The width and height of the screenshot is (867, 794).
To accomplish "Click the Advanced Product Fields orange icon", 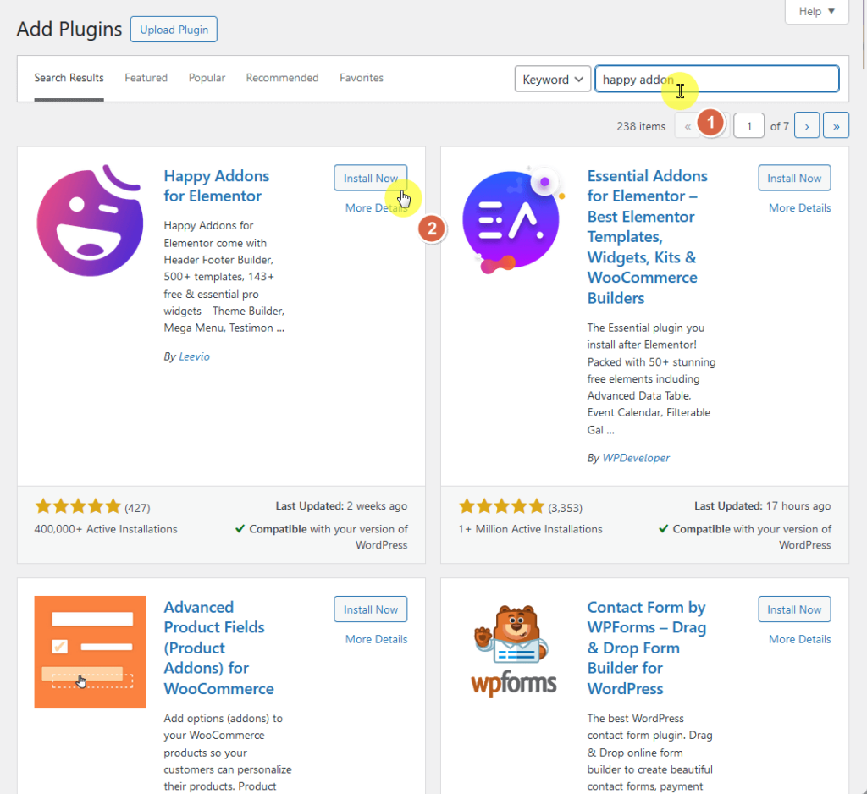I will pyautogui.click(x=90, y=651).
